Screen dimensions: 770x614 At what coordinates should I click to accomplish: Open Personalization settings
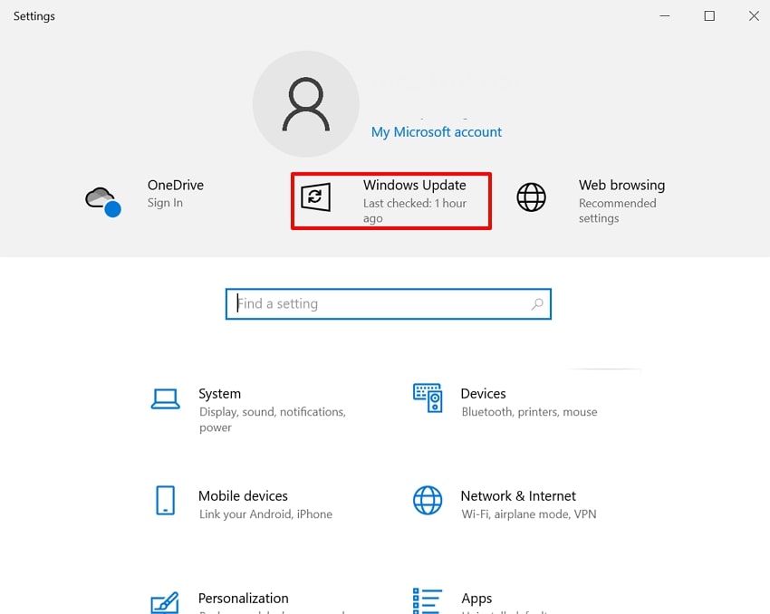coord(243,598)
